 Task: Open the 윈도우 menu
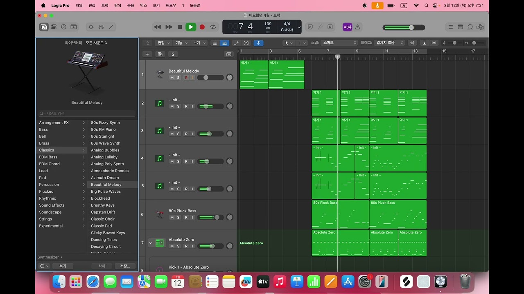171,5
